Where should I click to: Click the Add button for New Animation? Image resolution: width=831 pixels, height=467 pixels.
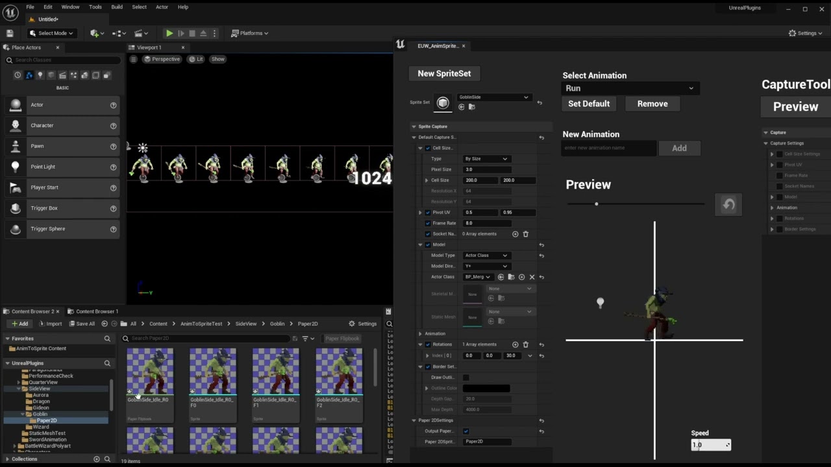pos(679,148)
